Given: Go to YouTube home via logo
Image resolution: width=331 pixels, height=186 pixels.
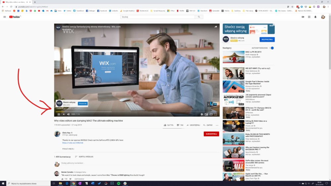Looking at the screenshot, I should [x=15, y=17].
